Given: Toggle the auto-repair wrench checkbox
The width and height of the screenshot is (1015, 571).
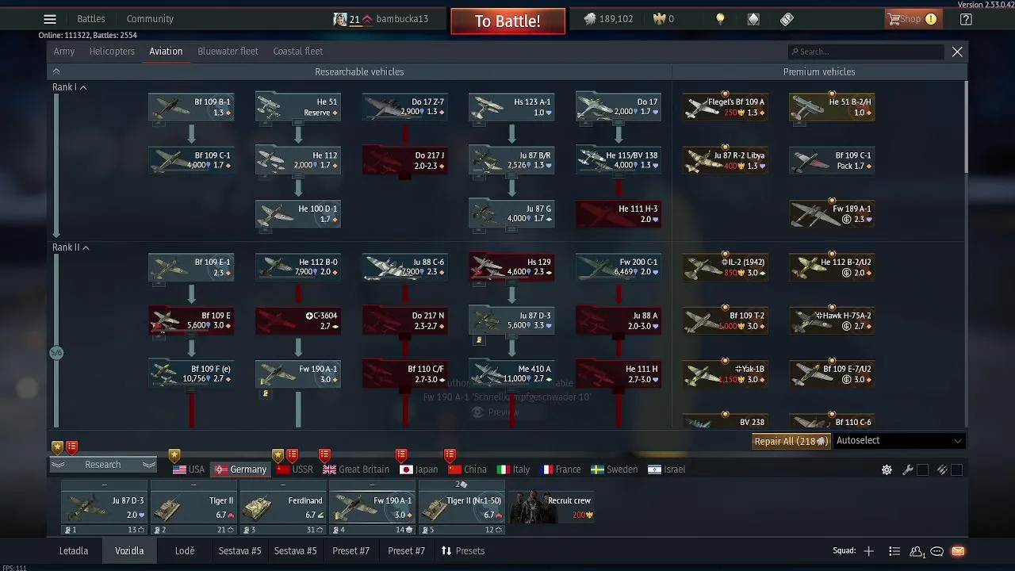Looking at the screenshot, I should pyautogui.click(x=922, y=469).
